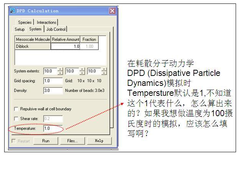Click the Fraction cell showing 1.00

coord(89,46)
